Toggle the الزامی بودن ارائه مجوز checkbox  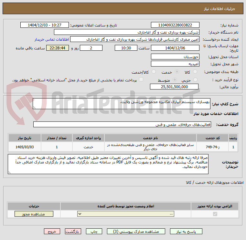[x=215, y=214]
